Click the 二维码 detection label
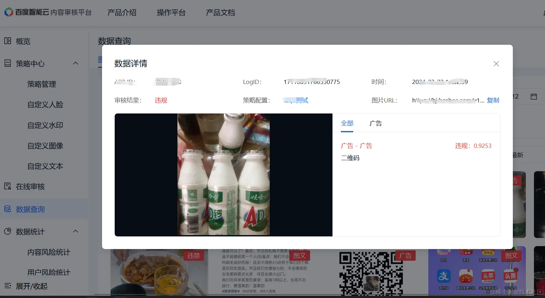Viewport: 545px width, 298px height. (x=350, y=158)
